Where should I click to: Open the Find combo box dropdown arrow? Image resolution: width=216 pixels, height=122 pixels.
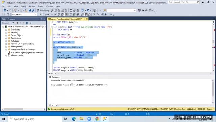coord(135,11)
